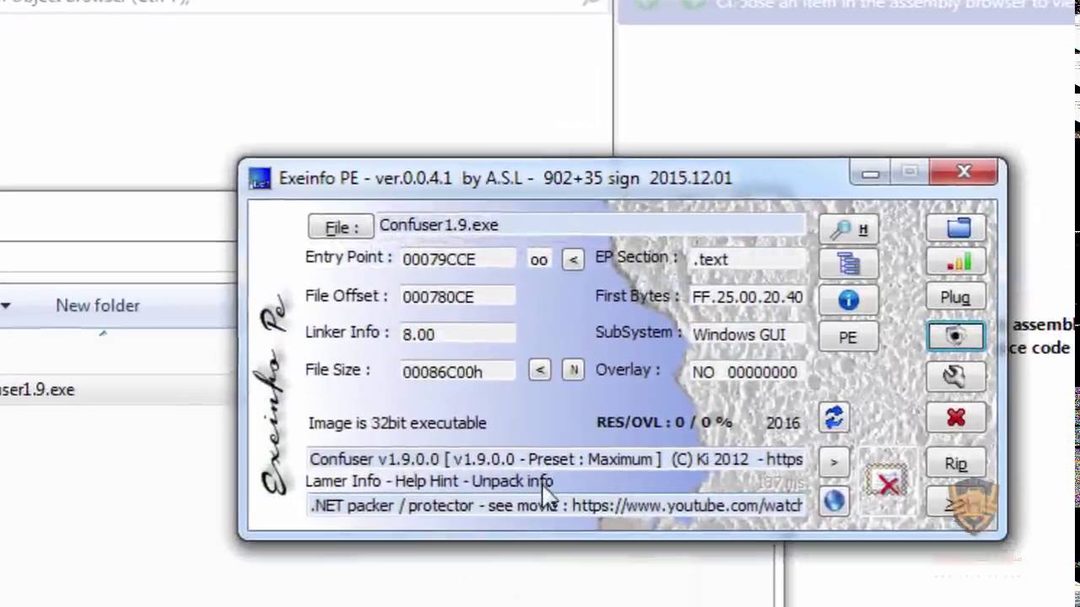The width and height of the screenshot is (1080, 607).
Task: Minimize the Exeinfo PE window
Action: (871, 173)
